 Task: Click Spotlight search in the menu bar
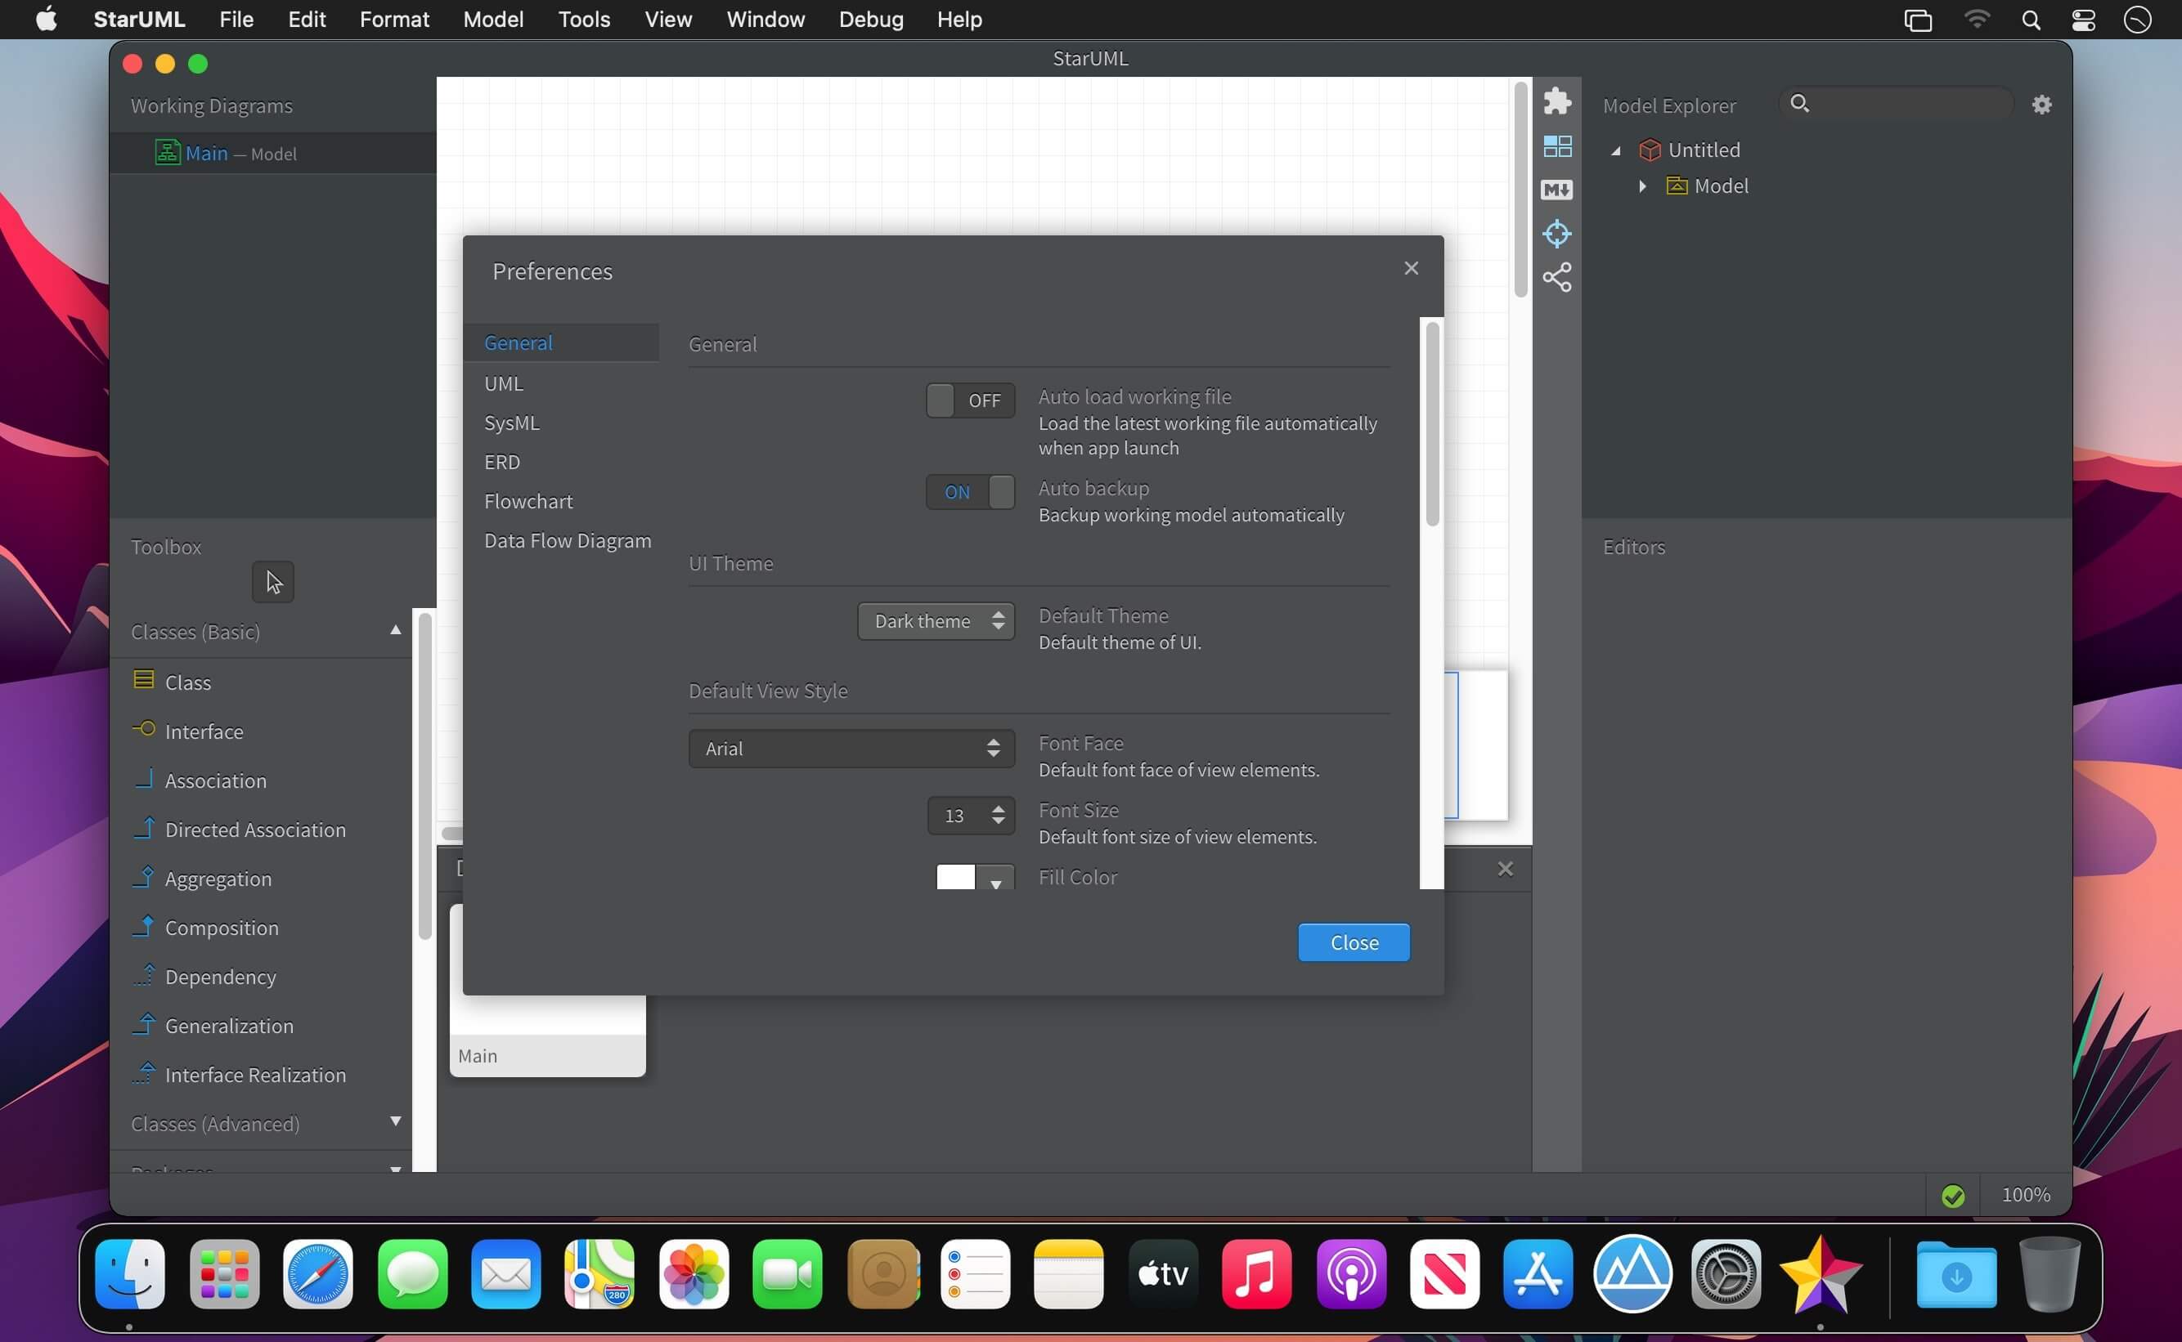[2030, 20]
